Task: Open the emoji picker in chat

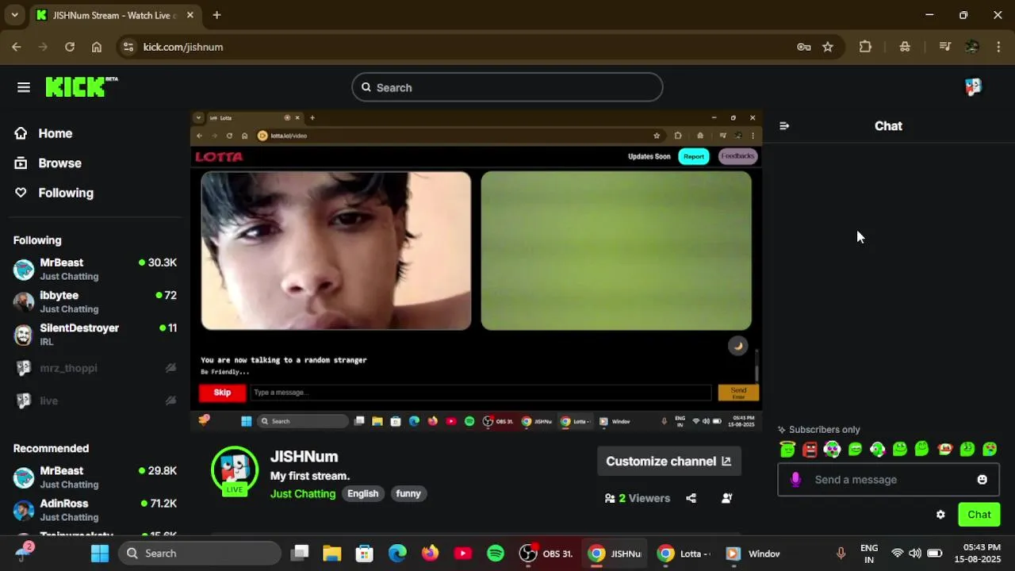Action: [x=982, y=480]
